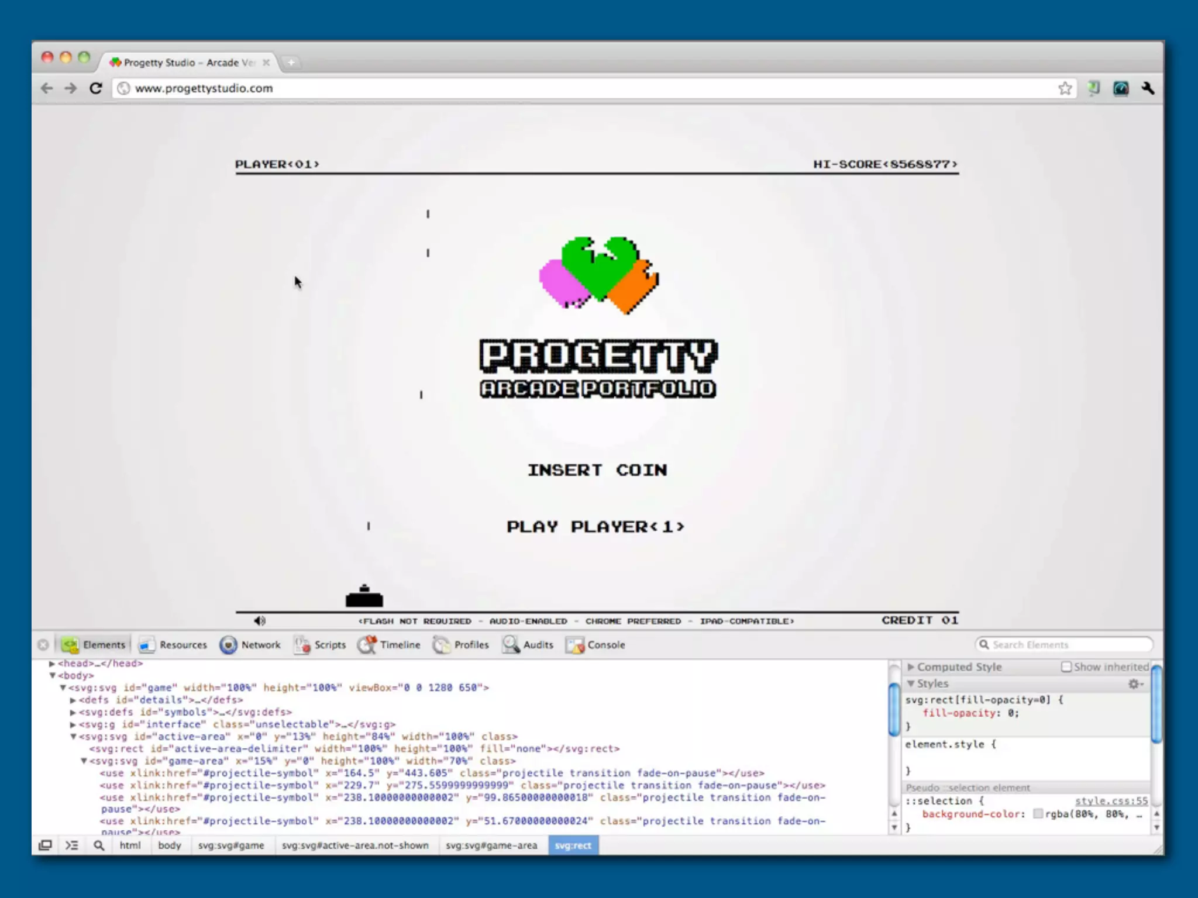Click the wrench settings menu icon
Viewport: 1198px width, 898px height.
click(x=1148, y=88)
